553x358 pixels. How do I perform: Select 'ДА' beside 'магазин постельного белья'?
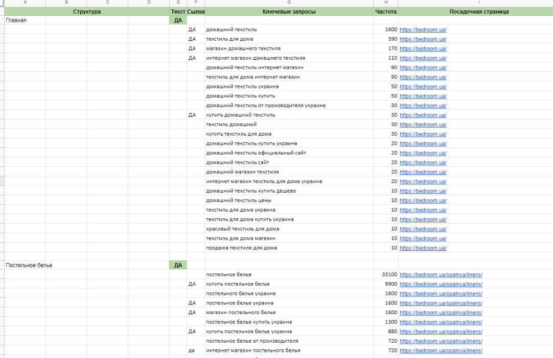coord(196,312)
